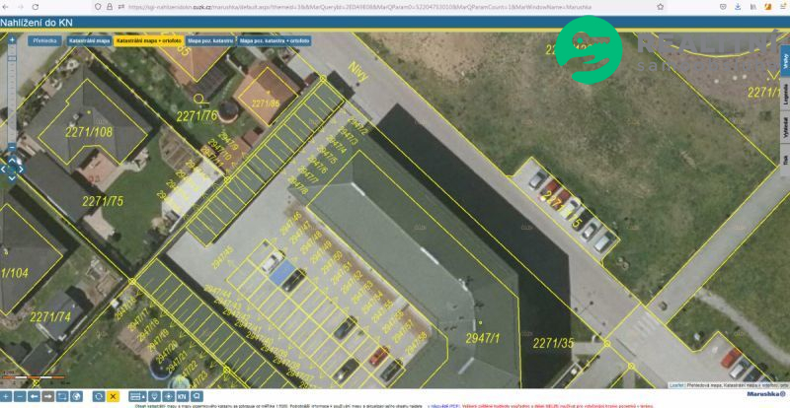Click parcel label 2271/75

click(103, 201)
